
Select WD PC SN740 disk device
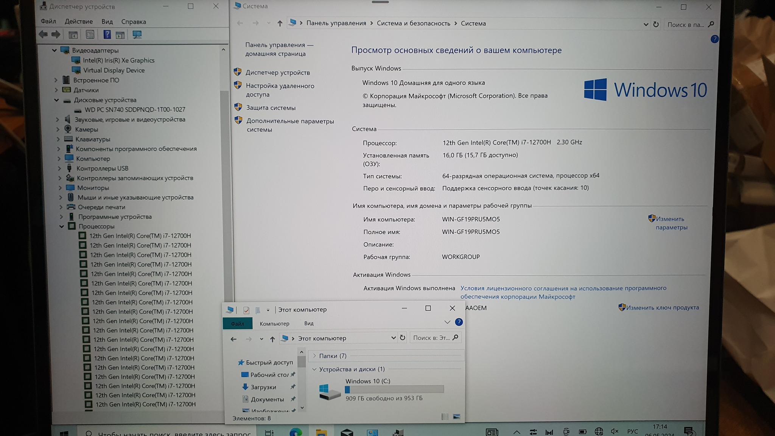coord(135,110)
